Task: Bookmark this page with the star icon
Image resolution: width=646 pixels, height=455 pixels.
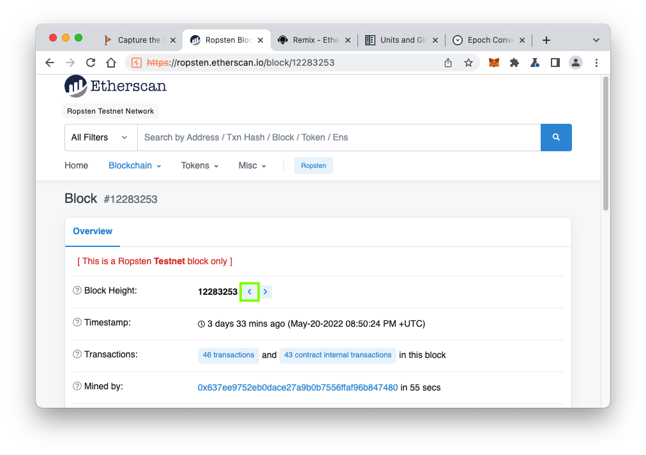Action: [x=469, y=63]
